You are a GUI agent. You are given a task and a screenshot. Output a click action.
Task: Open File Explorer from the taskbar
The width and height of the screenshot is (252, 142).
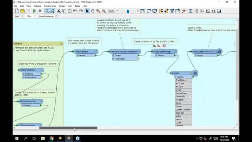(43, 138)
